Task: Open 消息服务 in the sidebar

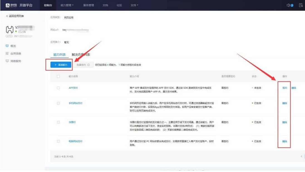Action: (x=16, y=61)
